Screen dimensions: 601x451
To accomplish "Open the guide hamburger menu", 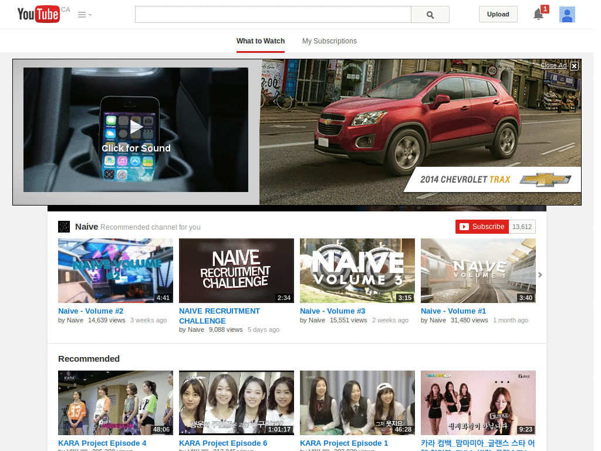I will (85, 15).
